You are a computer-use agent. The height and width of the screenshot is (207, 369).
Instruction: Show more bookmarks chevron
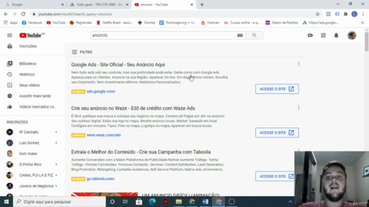click(363, 23)
